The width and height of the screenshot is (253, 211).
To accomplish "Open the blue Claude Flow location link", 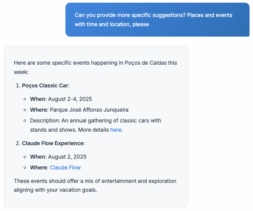I will tap(65, 167).
